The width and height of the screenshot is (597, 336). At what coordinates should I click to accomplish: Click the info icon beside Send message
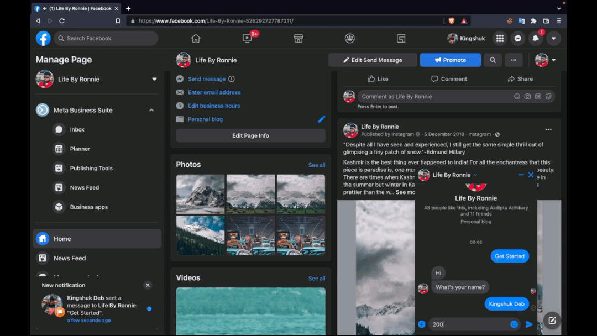pyautogui.click(x=232, y=79)
